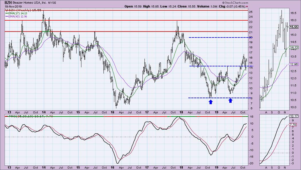This screenshot has height=170, width=301.
Task: Click the BZH ticker symbol in the header
Action: click(8, 3)
